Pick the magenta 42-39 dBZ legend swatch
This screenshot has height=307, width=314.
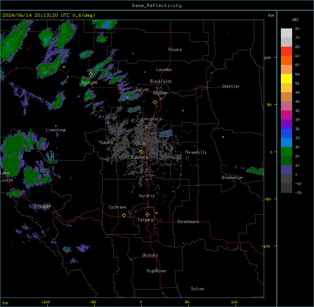286,115
